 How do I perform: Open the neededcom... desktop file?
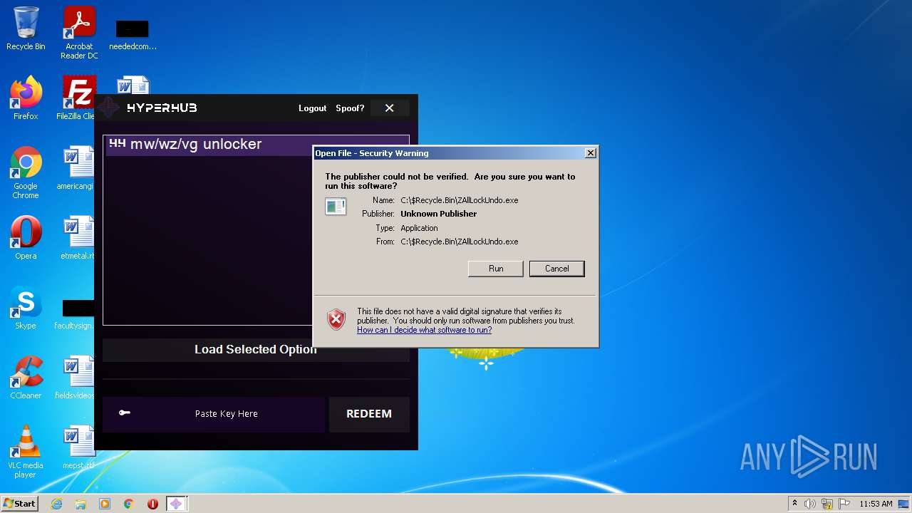[133, 34]
